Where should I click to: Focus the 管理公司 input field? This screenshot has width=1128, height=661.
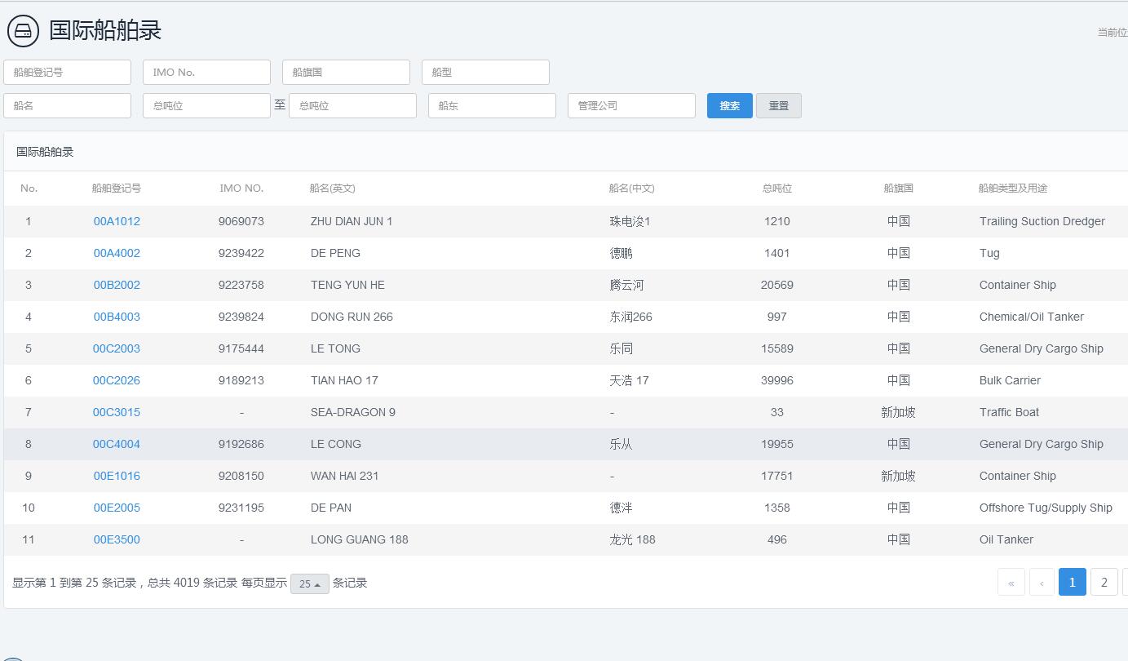[x=631, y=105]
